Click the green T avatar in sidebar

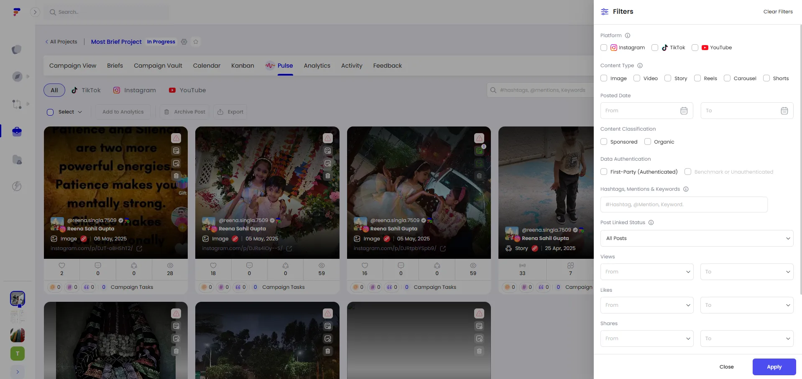pyautogui.click(x=18, y=354)
